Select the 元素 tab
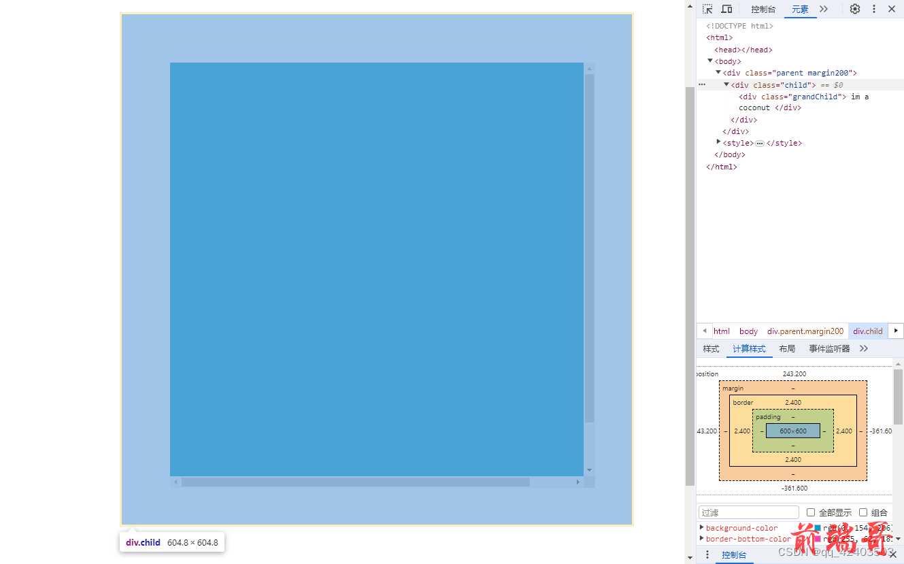The width and height of the screenshot is (904, 564). (x=800, y=9)
